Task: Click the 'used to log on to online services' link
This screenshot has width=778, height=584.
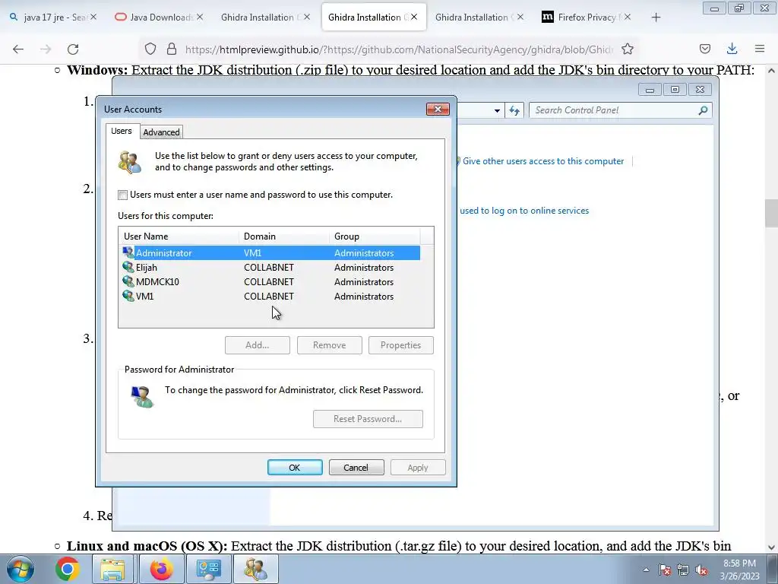Action: [524, 211]
